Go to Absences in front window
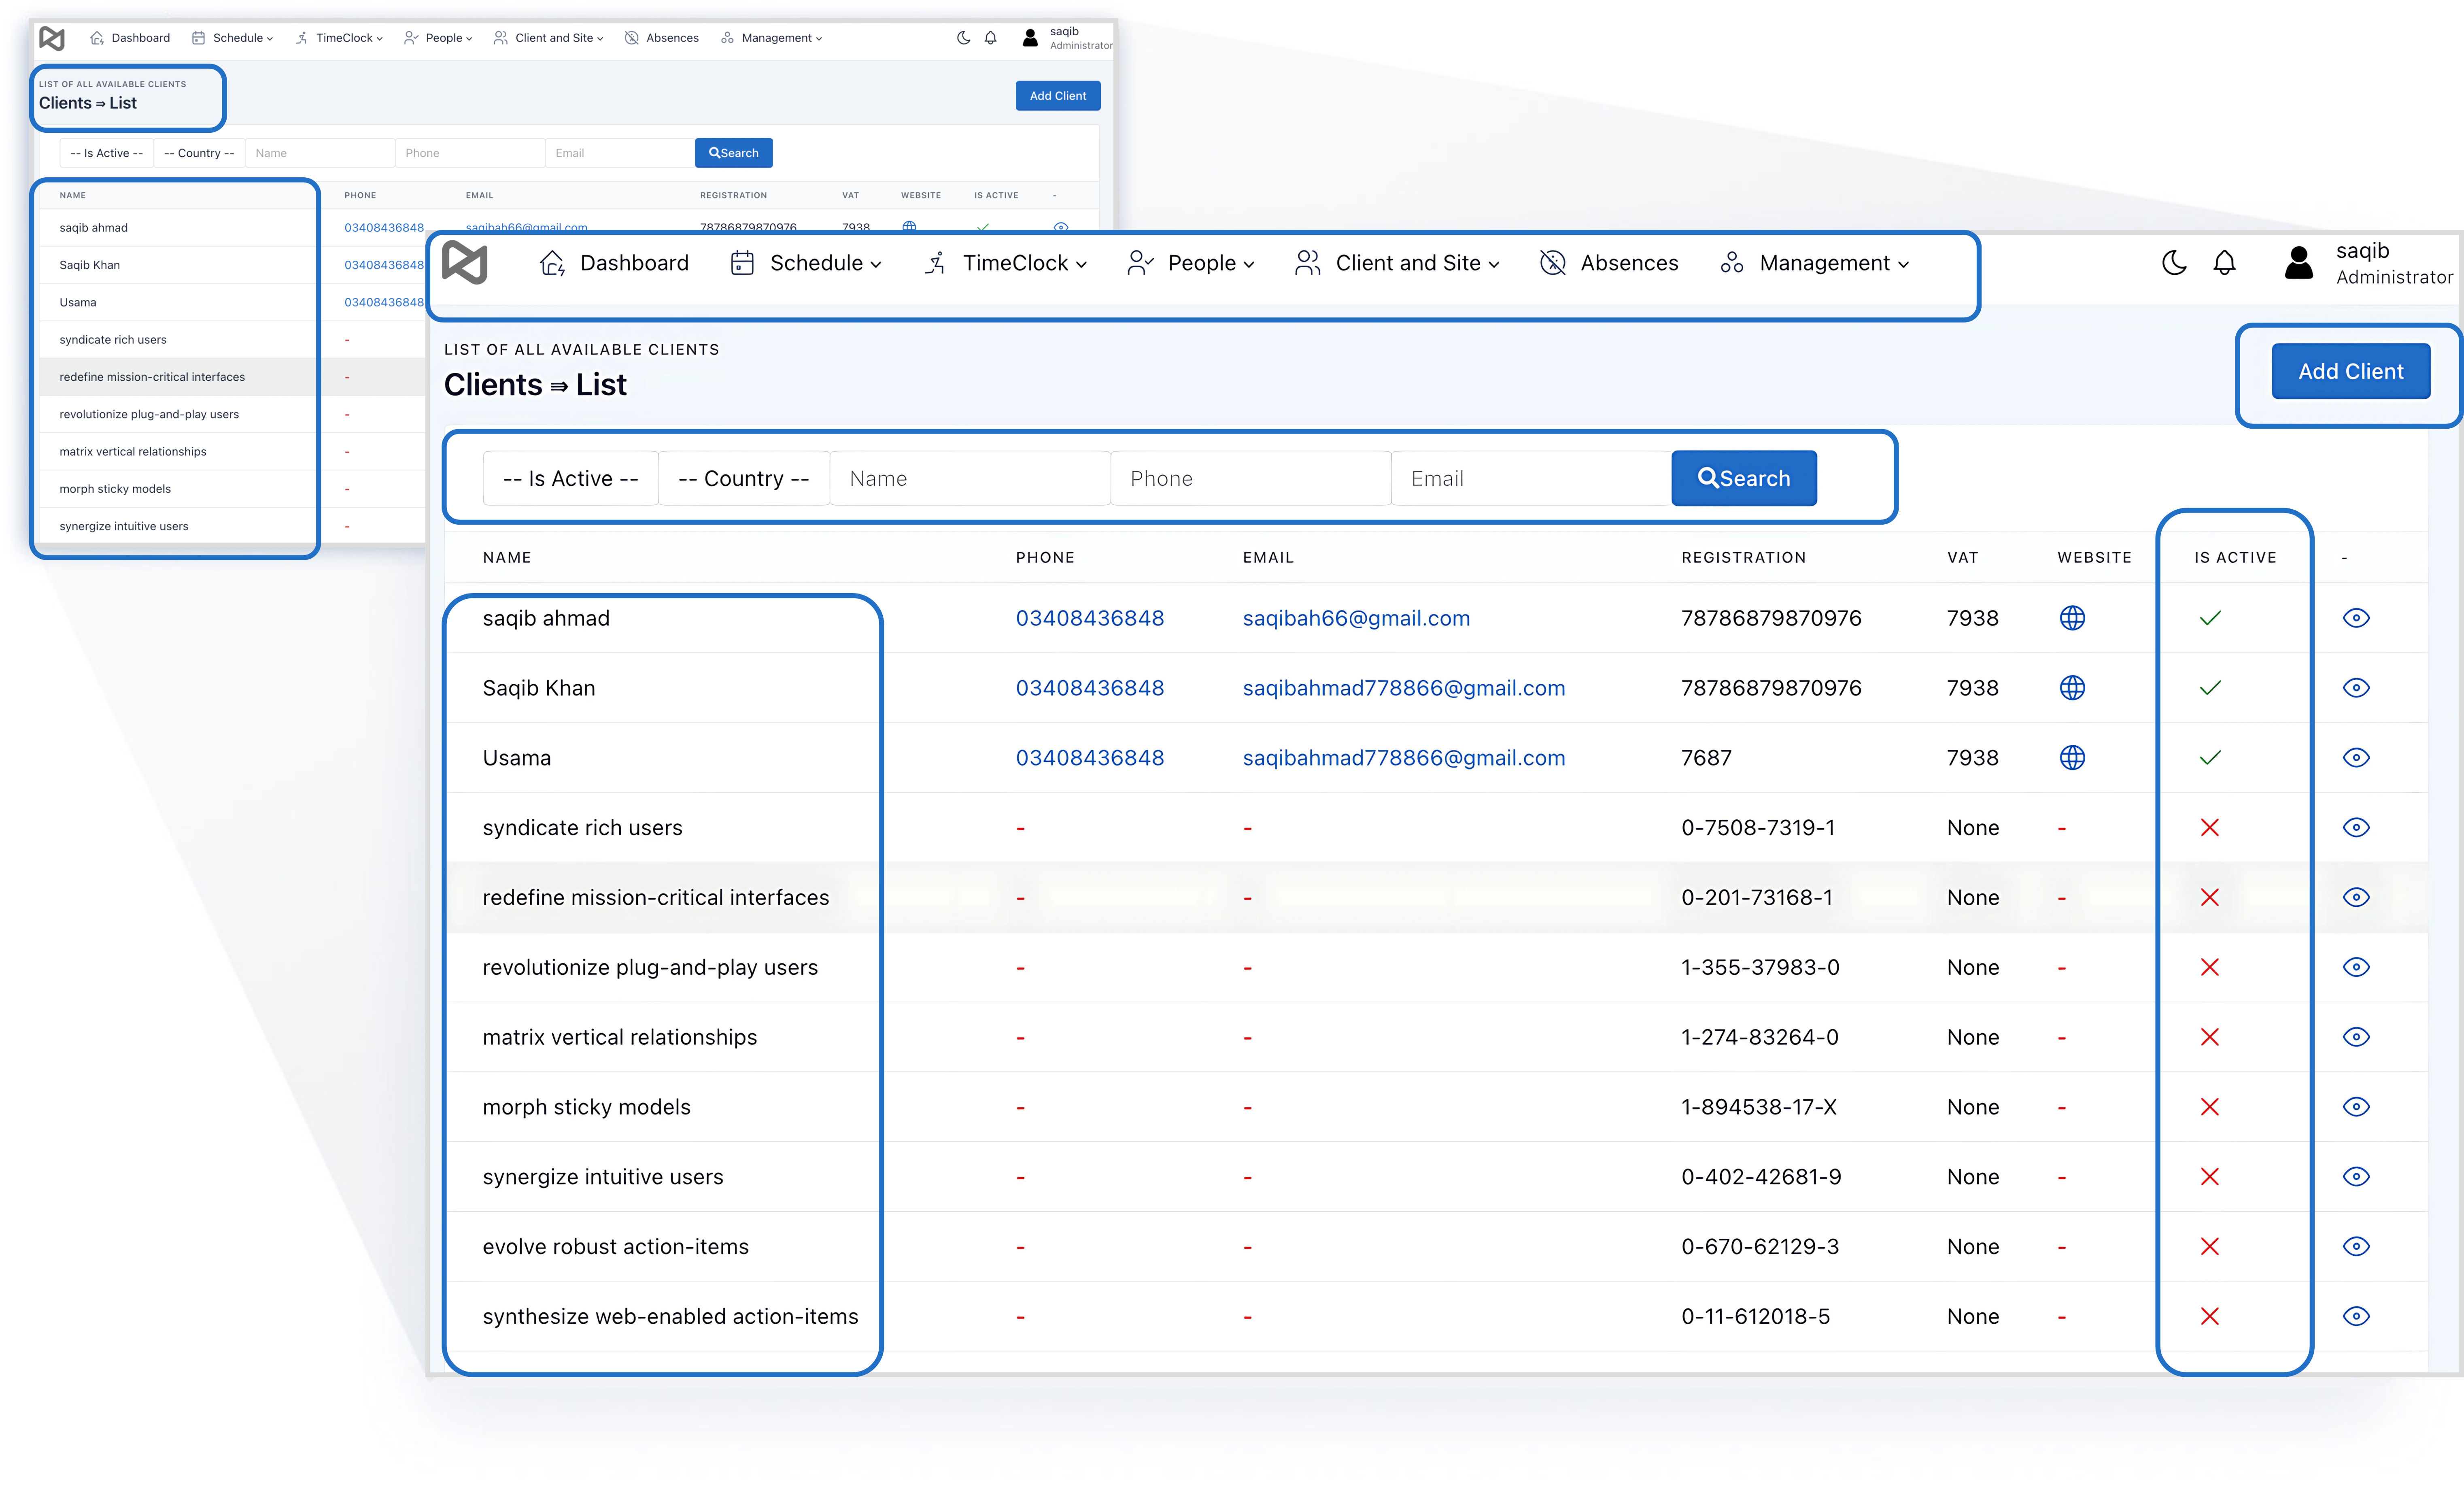2464x1493 pixels. tap(1609, 263)
